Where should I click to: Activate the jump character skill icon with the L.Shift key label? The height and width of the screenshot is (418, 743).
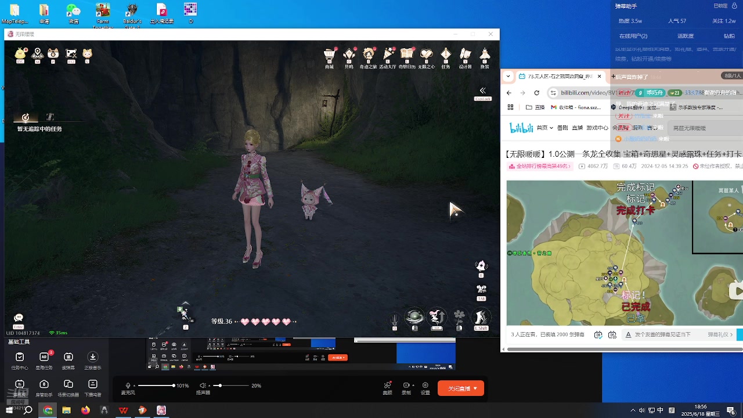(481, 317)
